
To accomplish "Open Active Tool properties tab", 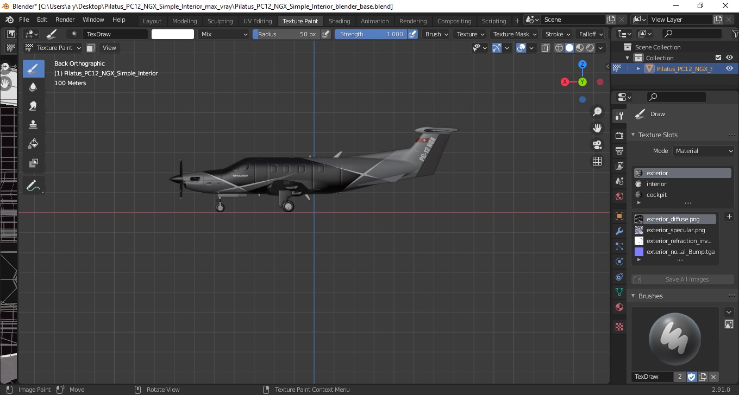I will (x=619, y=116).
